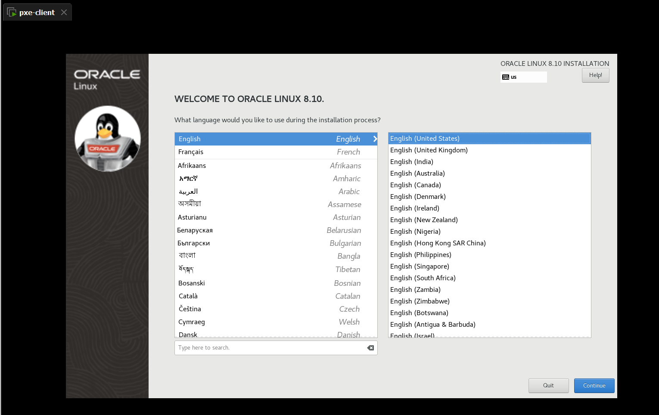
Task: Select the Tibetan language row
Action: 276,269
